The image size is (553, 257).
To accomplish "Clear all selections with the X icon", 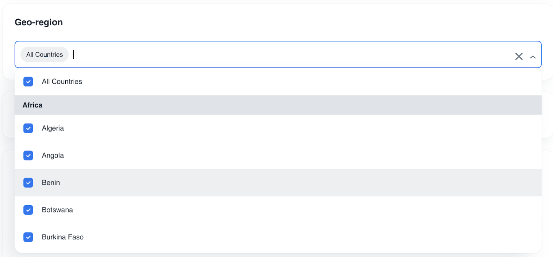I will click(519, 56).
